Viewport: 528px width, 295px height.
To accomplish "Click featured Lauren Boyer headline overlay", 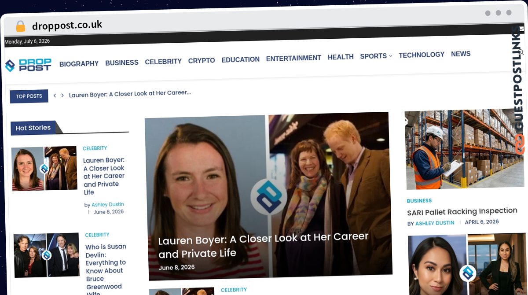I will point(263,245).
